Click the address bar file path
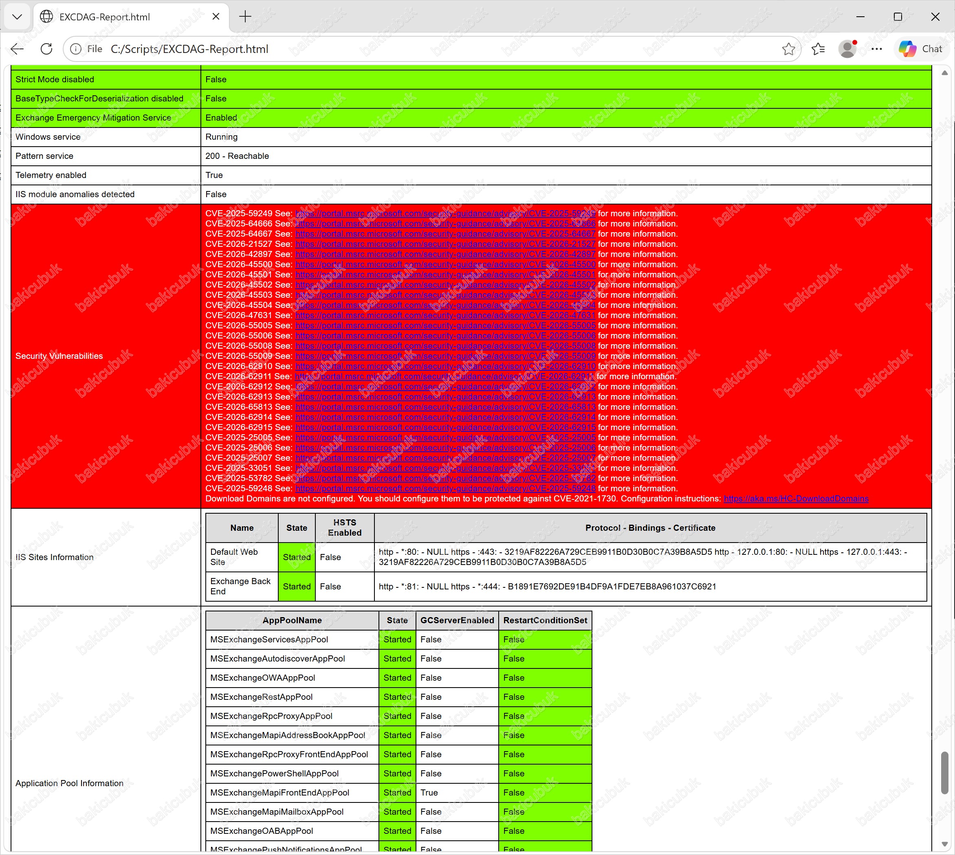955x855 pixels. (189, 49)
